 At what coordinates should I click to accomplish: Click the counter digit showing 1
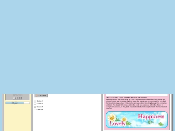coord(17,98)
